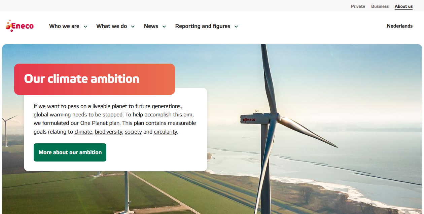424x214 pixels.
Task: Click the 'society' hyperlink
Action: click(133, 132)
